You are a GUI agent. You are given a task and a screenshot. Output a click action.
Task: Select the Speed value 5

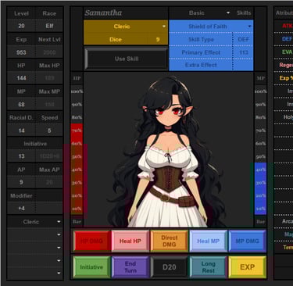coord(49,130)
